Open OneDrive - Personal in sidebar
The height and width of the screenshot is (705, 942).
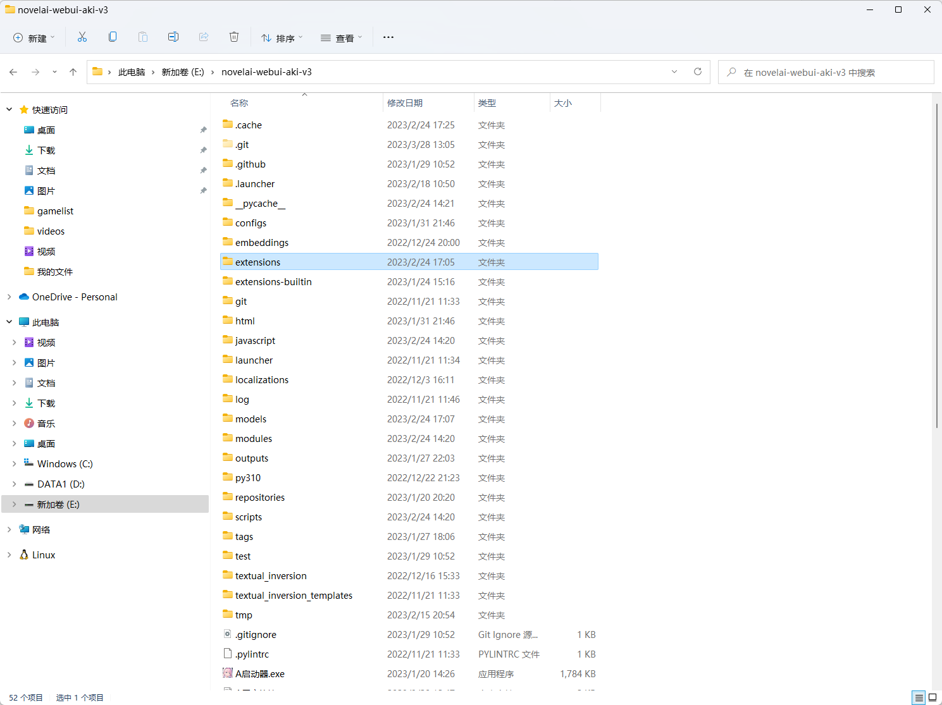click(75, 297)
